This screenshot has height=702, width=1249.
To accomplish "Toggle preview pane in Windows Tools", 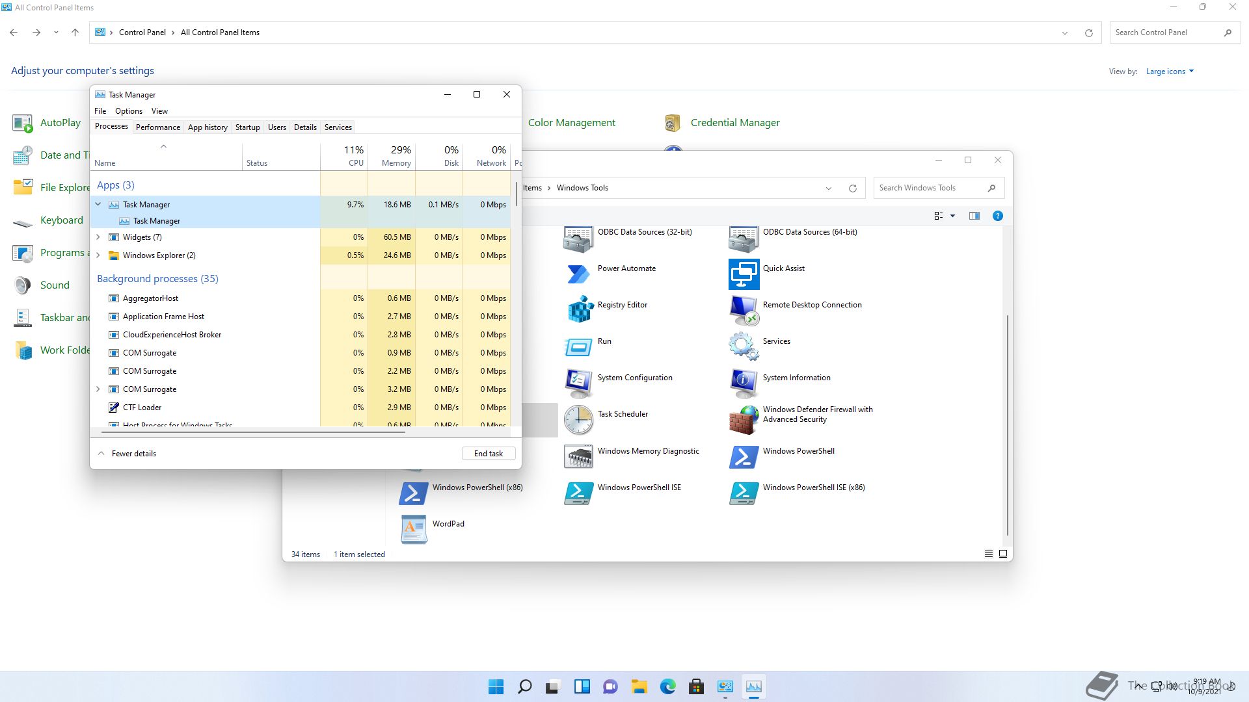I will [974, 216].
